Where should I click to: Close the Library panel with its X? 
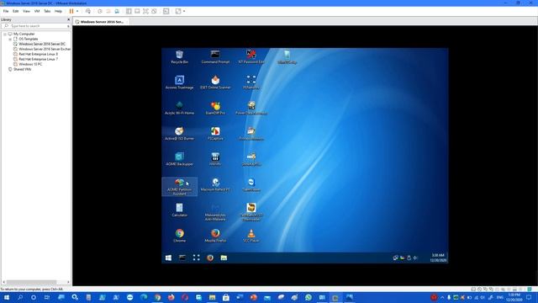pyautogui.click(x=68, y=19)
